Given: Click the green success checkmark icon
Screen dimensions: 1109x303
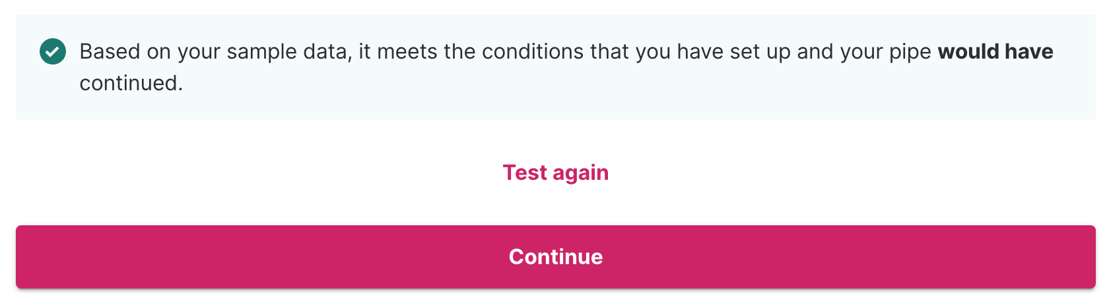Looking at the screenshot, I should tap(53, 51).
